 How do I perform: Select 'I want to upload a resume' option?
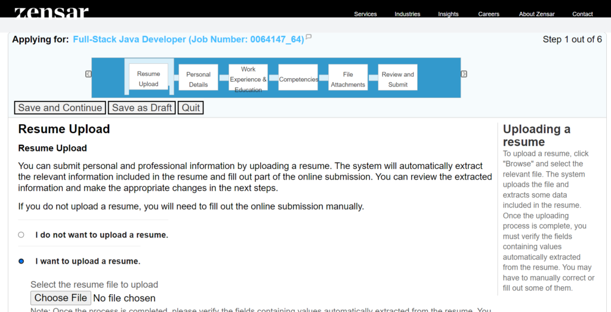(21, 261)
